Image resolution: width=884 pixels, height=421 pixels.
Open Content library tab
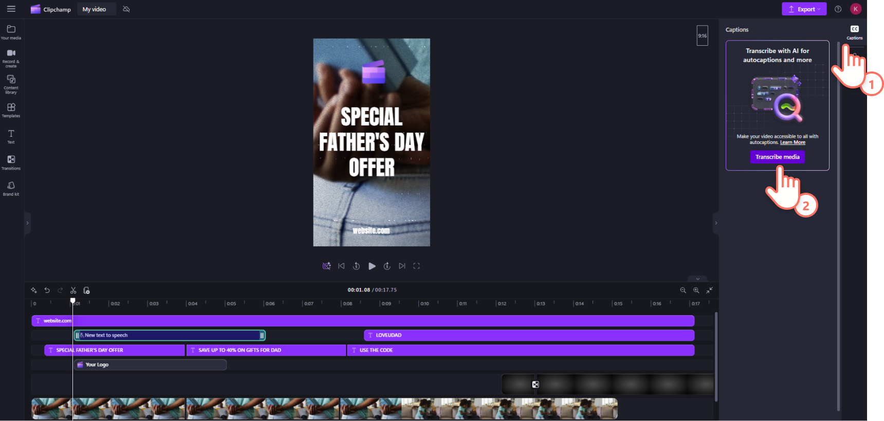click(11, 84)
